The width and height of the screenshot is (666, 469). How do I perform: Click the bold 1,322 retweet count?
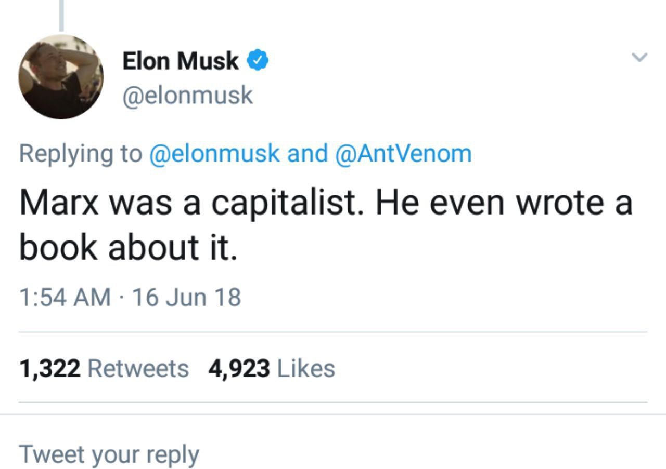pyautogui.click(x=50, y=369)
